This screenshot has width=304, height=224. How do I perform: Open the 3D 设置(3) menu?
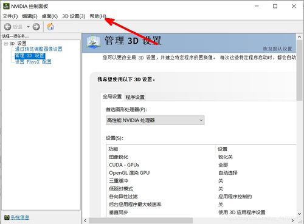(74, 16)
